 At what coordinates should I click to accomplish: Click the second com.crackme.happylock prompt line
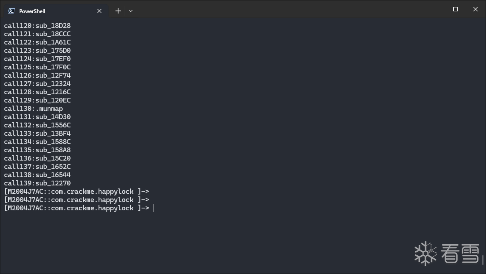tap(77, 200)
